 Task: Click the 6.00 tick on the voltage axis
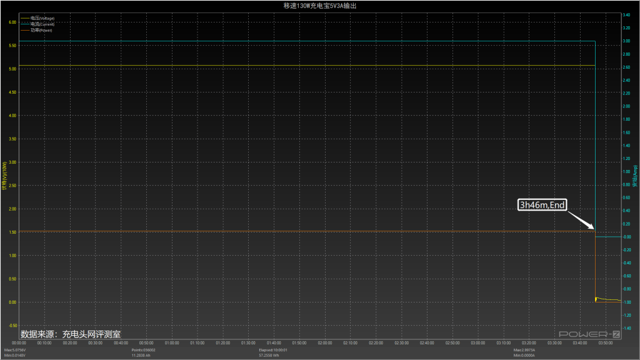click(12, 22)
